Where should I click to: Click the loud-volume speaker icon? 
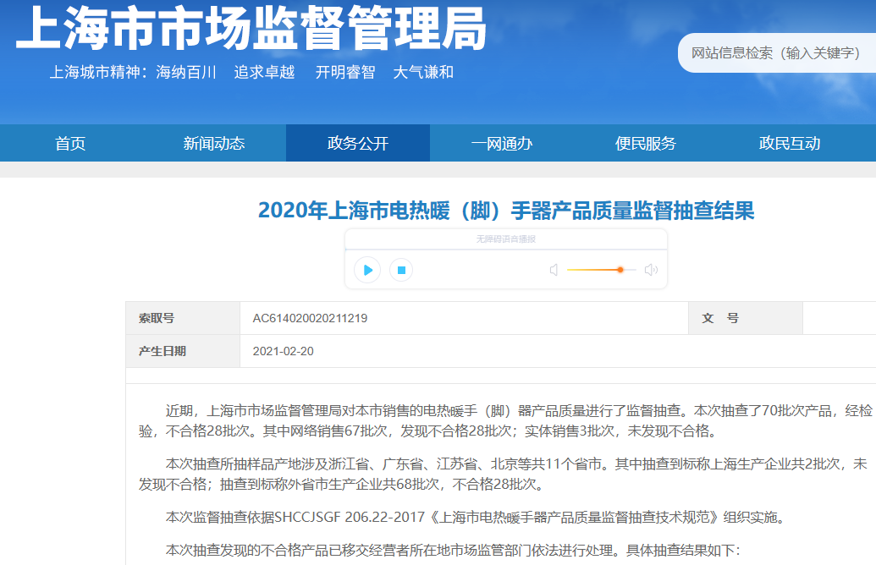coord(651,270)
